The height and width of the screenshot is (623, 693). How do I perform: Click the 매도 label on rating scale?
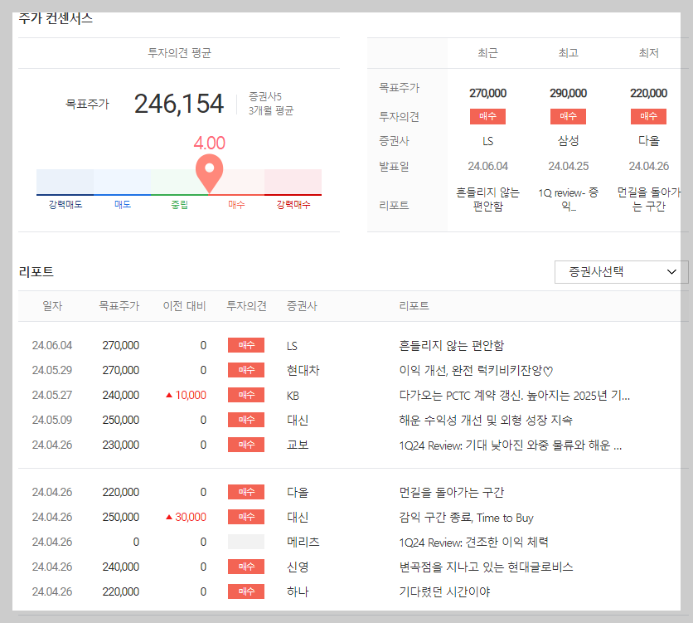[123, 205]
